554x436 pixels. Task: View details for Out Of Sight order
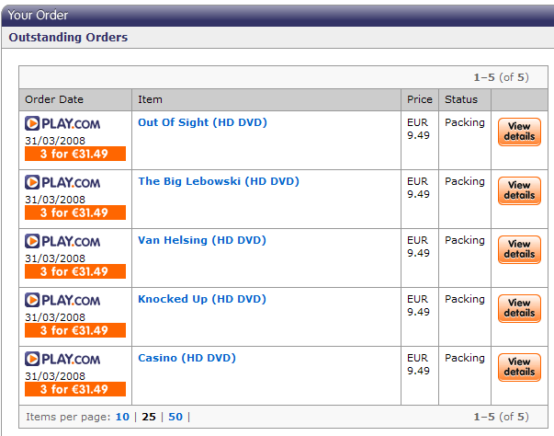pyautogui.click(x=519, y=132)
